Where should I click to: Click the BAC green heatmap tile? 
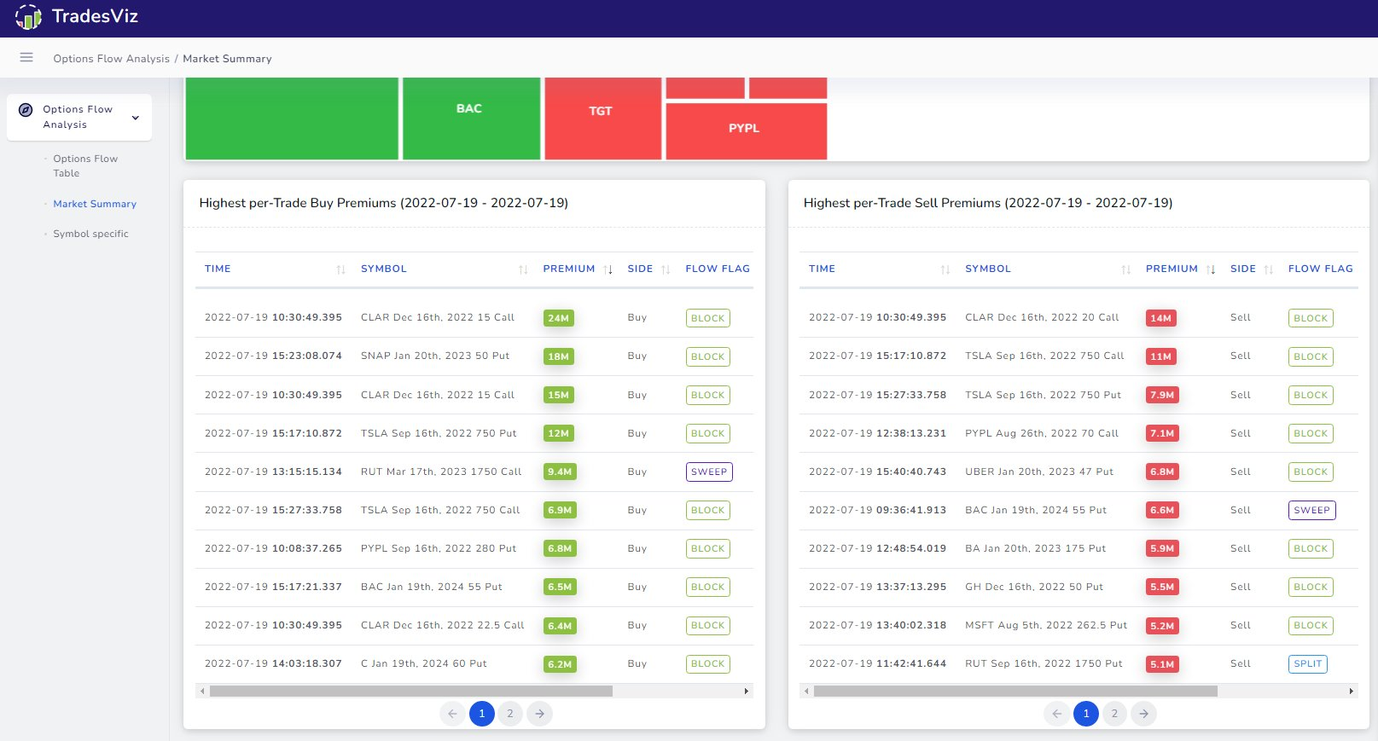471,119
